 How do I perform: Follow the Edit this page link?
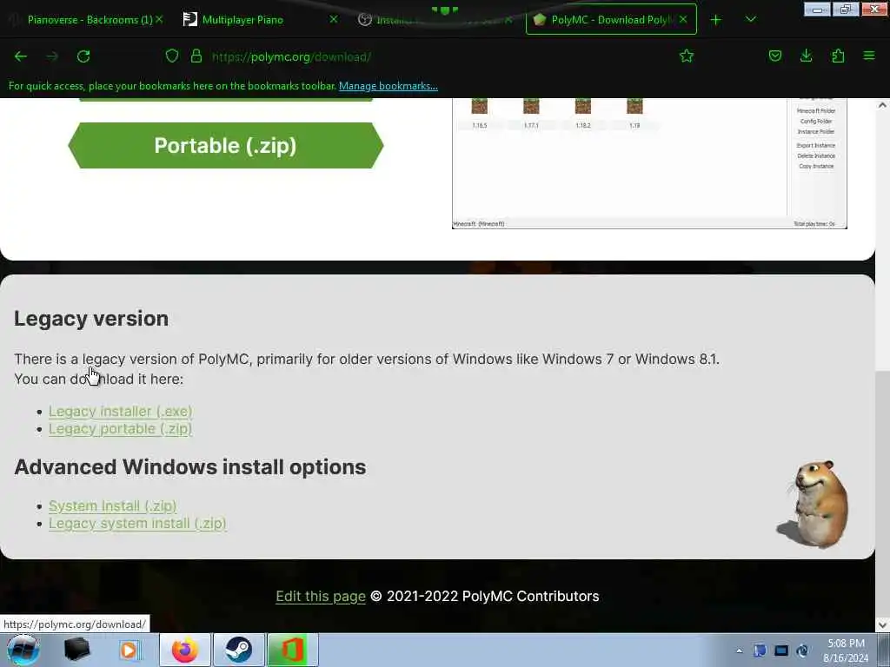coord(321,596)
